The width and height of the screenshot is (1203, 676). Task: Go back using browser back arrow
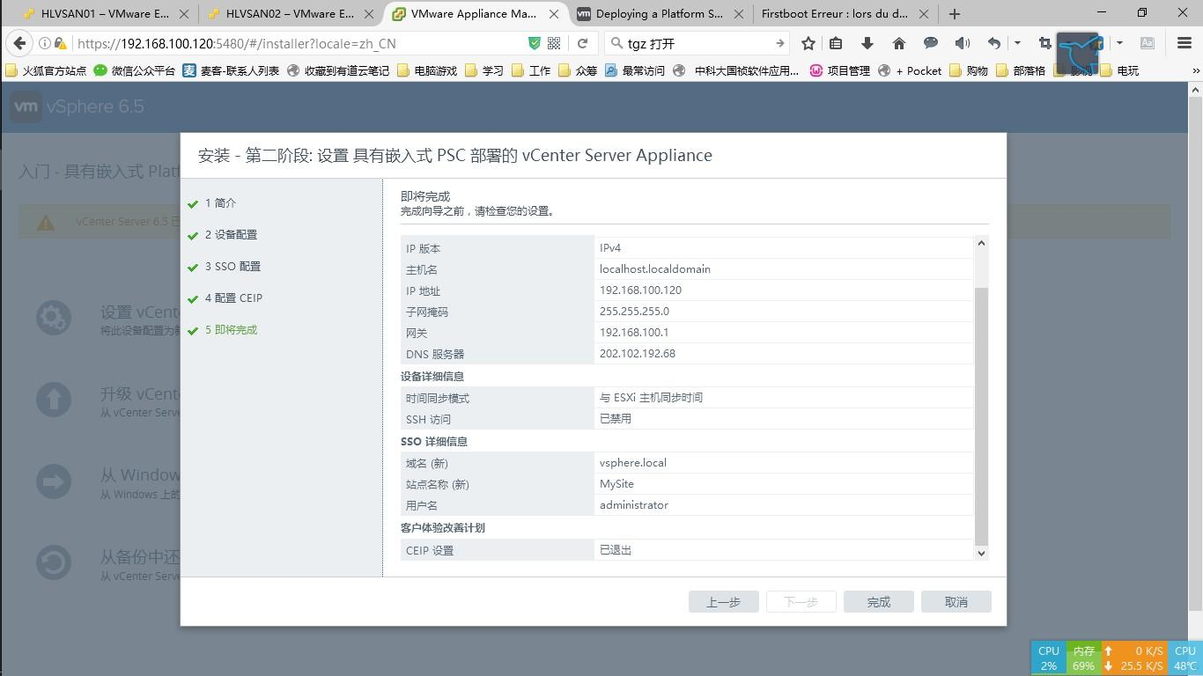19,43
